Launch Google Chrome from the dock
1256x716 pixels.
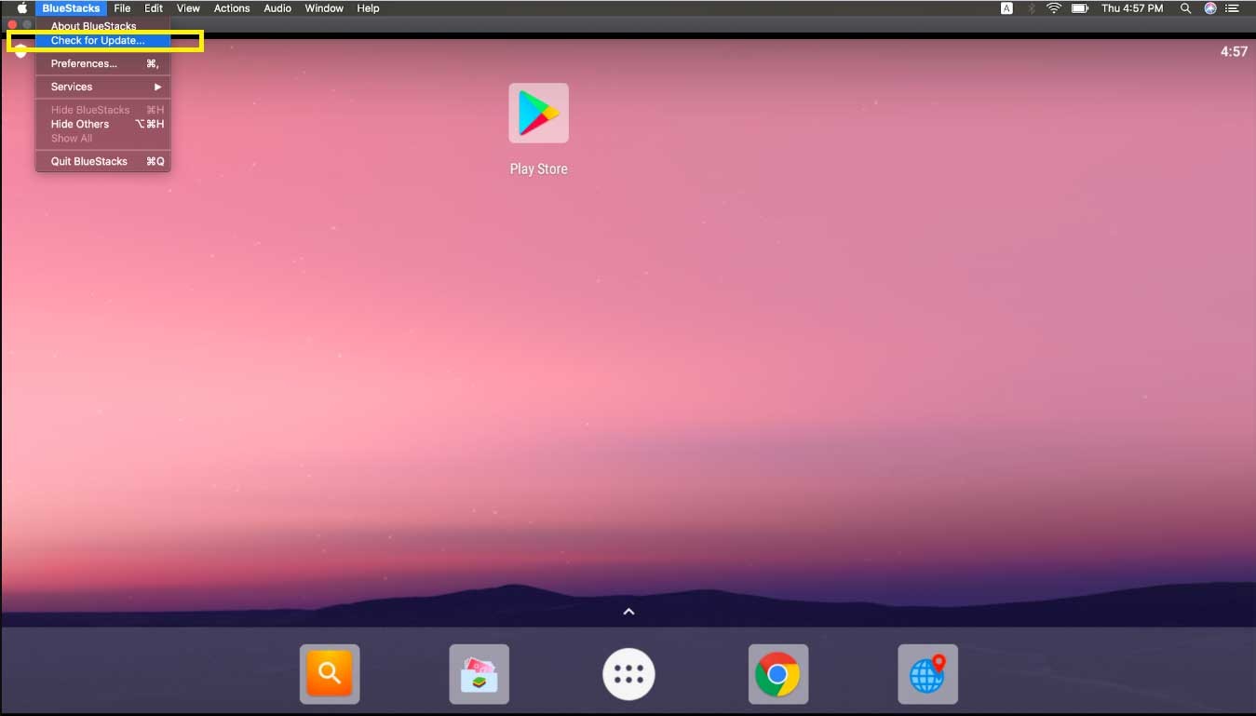coord(777,674)
